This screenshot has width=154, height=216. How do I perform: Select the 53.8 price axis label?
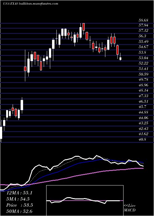click(x=142, y=52)
